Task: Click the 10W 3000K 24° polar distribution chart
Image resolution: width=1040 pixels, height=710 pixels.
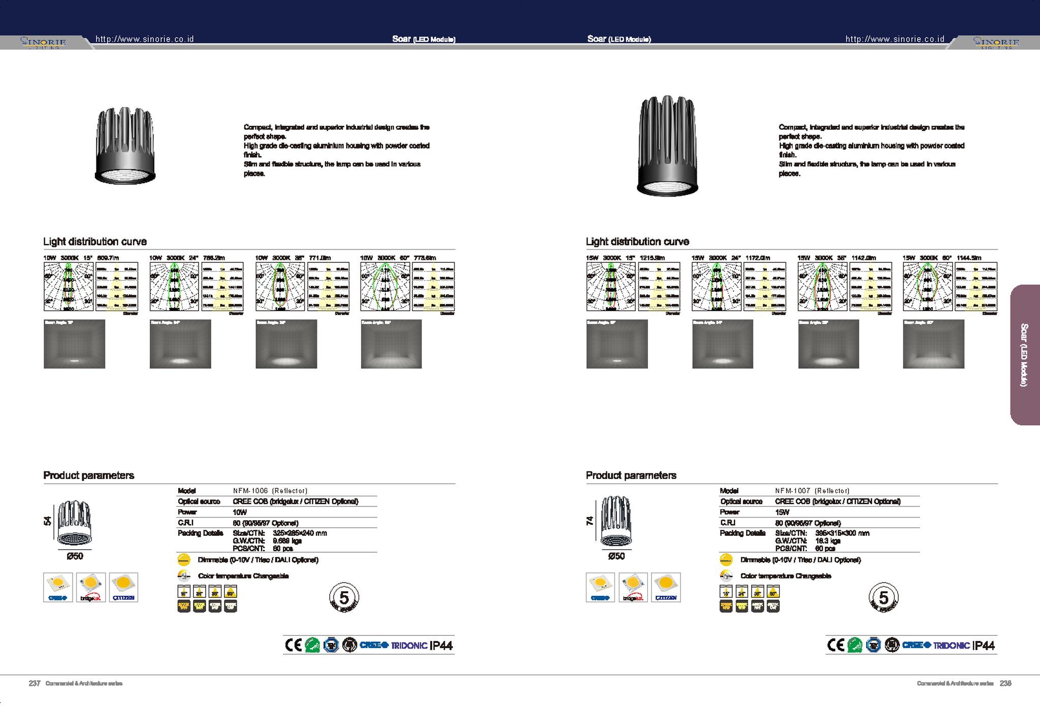Action: (x=174, y=286)
